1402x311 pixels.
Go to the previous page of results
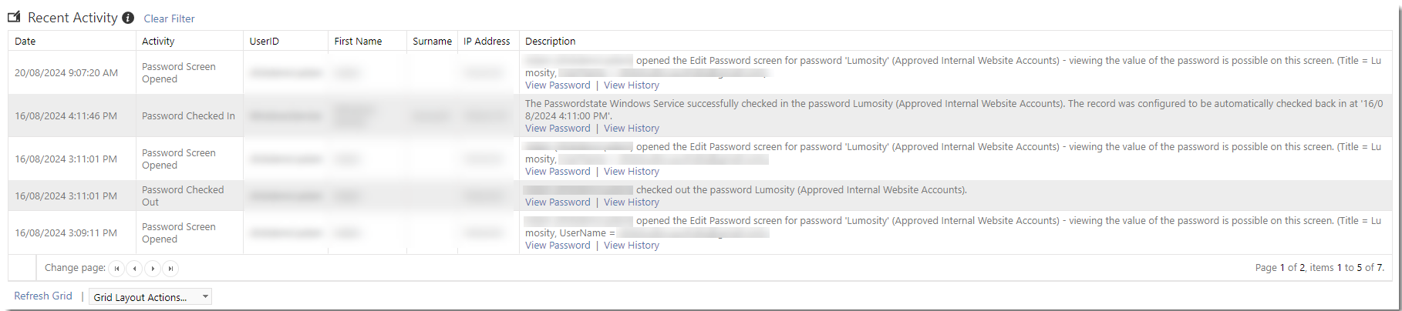[135, 269]
